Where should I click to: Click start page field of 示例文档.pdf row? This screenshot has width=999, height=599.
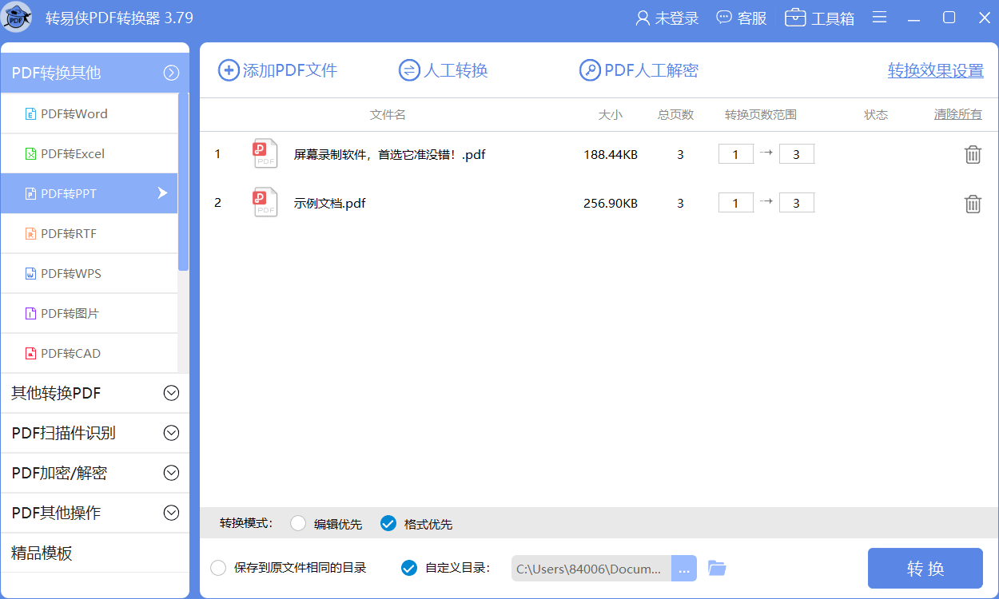click(x=736, y=203)
